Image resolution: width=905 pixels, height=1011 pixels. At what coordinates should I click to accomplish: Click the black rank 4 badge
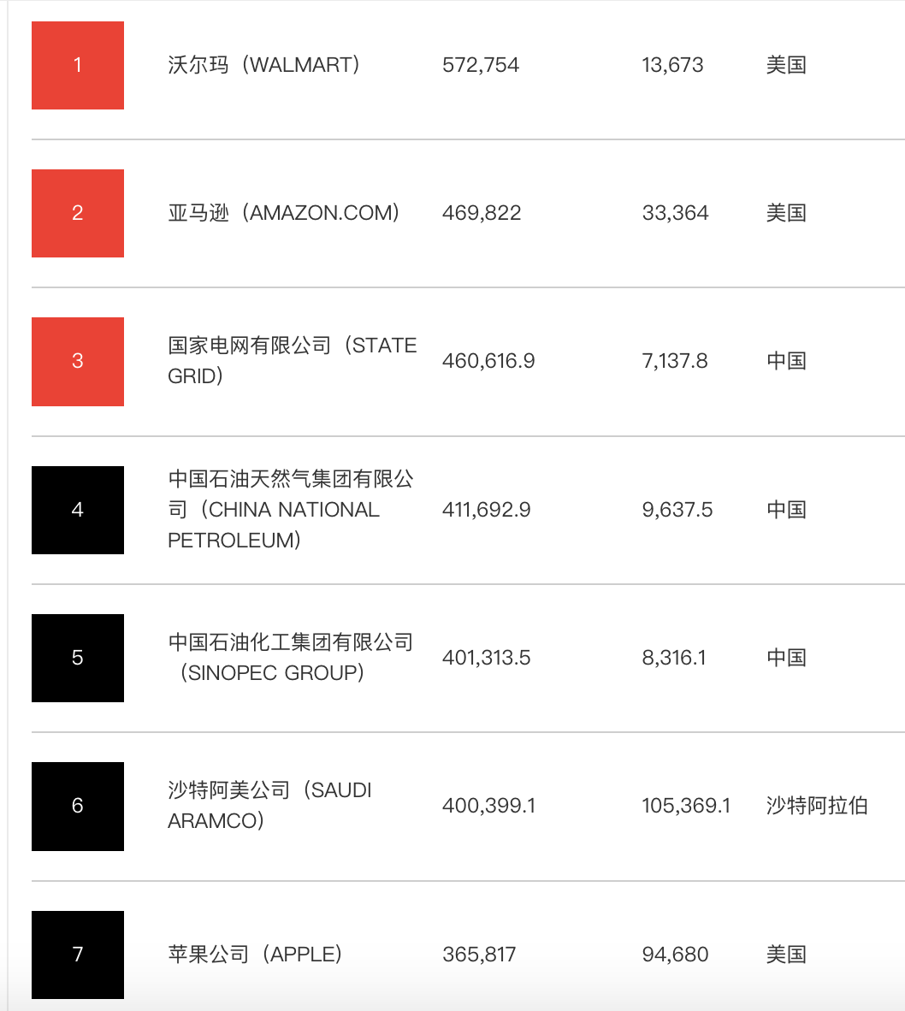(x=78, y=510)
